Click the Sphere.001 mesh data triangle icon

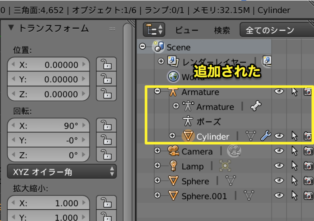(x=249, y=195)
